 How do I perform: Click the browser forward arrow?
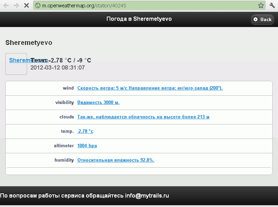[16, 6]
